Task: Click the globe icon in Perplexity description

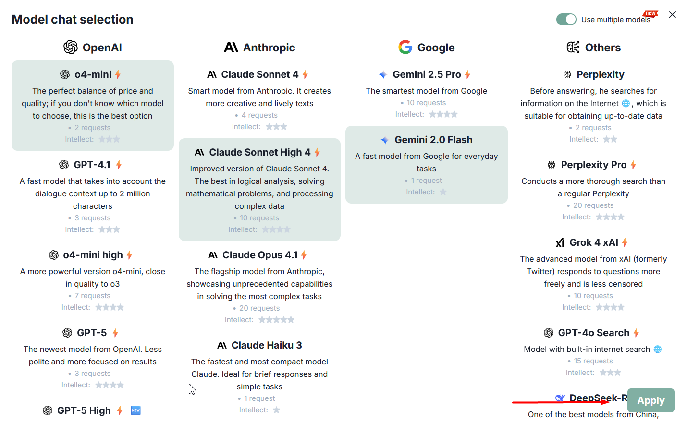Action: [626, 103]
